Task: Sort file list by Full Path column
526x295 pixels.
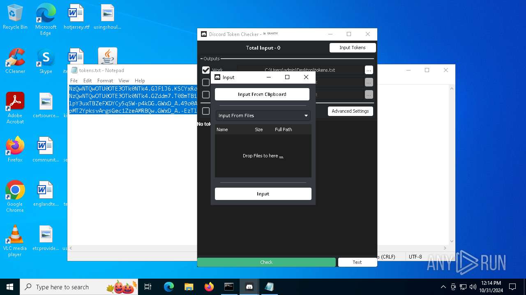Action: pos(284,129)
